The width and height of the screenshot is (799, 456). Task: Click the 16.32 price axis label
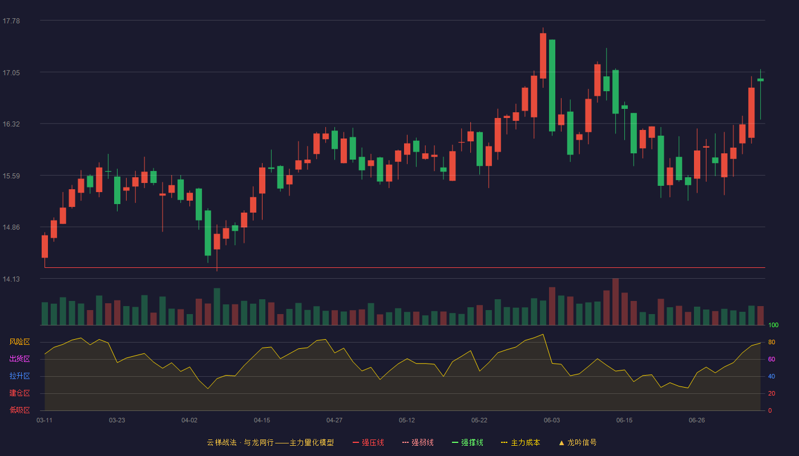[11, 124]
